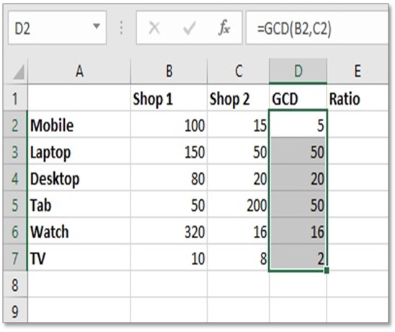Select column E header

[358, 71]
